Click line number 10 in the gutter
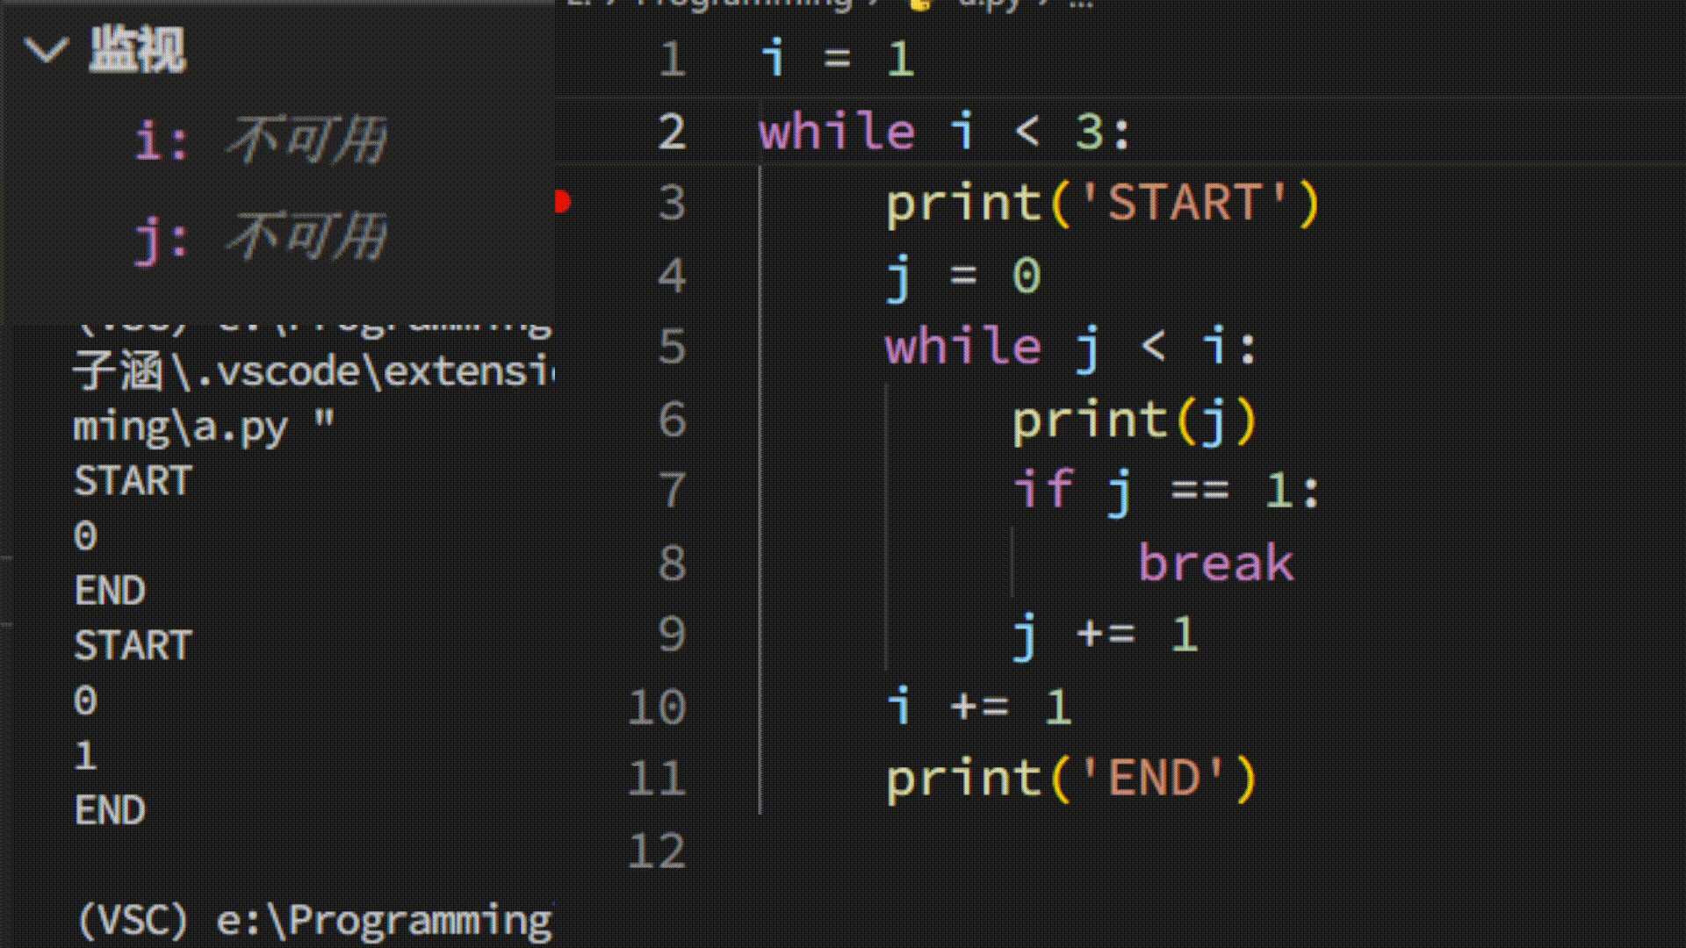This screenshot has height=948, width=1686. (x=657, y=707)
